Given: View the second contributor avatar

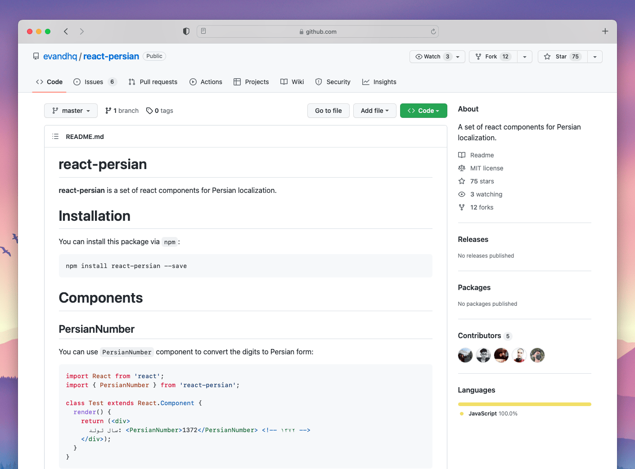Looking at the screenshot, I should pos(483,355).
